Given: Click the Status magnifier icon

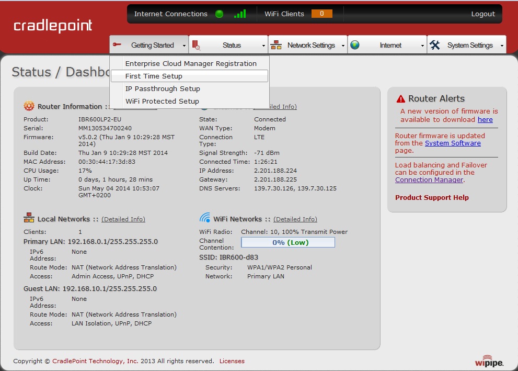Looking at the screenshot, I should pos(196,46).
